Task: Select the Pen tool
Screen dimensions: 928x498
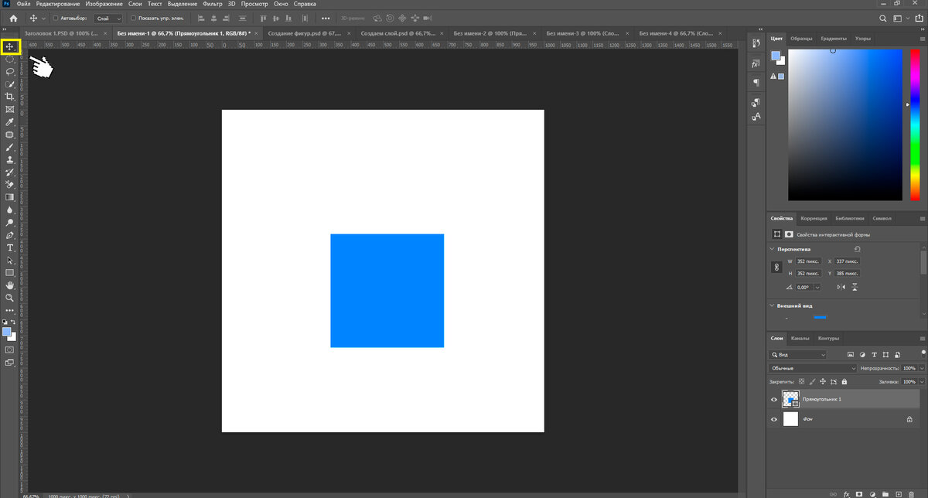Action: click(x=10, y=235)
